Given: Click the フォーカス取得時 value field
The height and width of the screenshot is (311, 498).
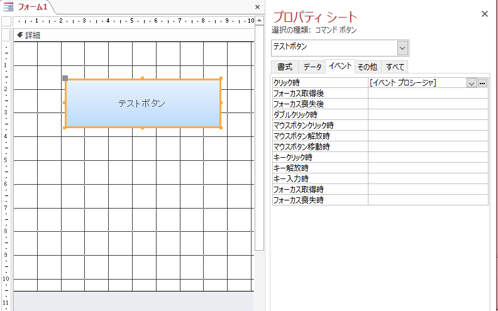Looking at the screenshot, I should point(428,190).
